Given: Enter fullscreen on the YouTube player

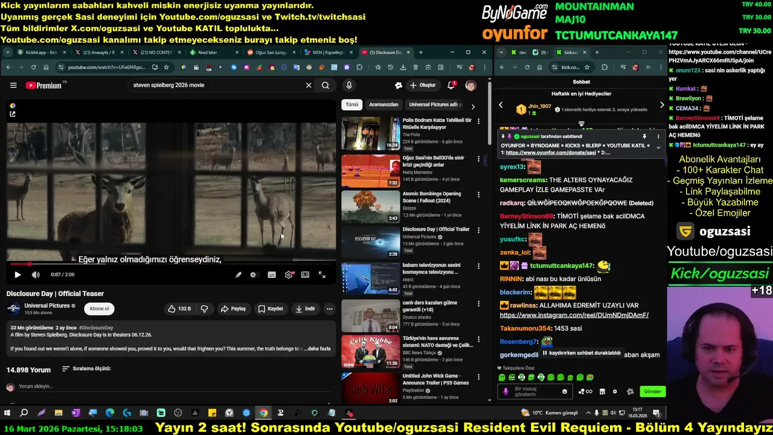Looking at the screenshot, I should [322, 275].
